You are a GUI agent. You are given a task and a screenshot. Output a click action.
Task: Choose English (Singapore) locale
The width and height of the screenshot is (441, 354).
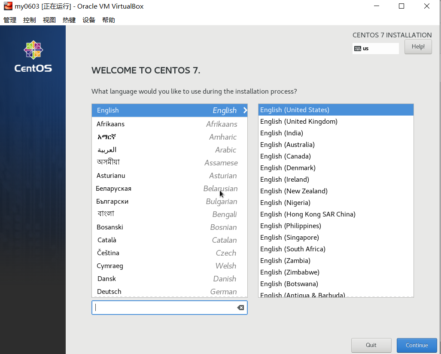point(336,238)
